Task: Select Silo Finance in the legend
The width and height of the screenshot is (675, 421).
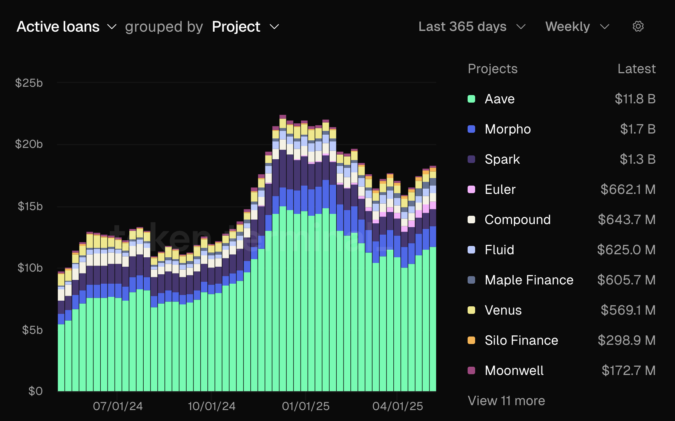Action: (x=522, y=340)
